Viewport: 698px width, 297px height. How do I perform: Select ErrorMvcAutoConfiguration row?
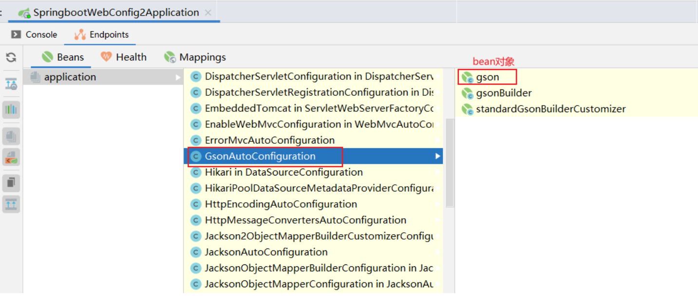pos(313,140)
